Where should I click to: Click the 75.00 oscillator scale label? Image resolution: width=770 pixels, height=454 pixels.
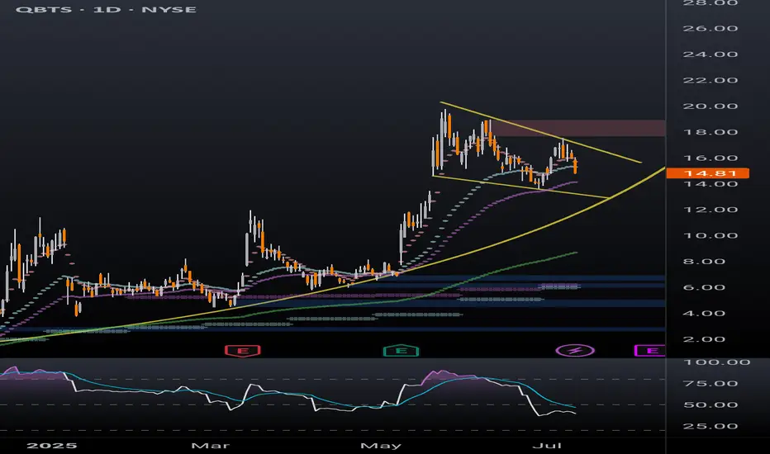pos(710,383)
